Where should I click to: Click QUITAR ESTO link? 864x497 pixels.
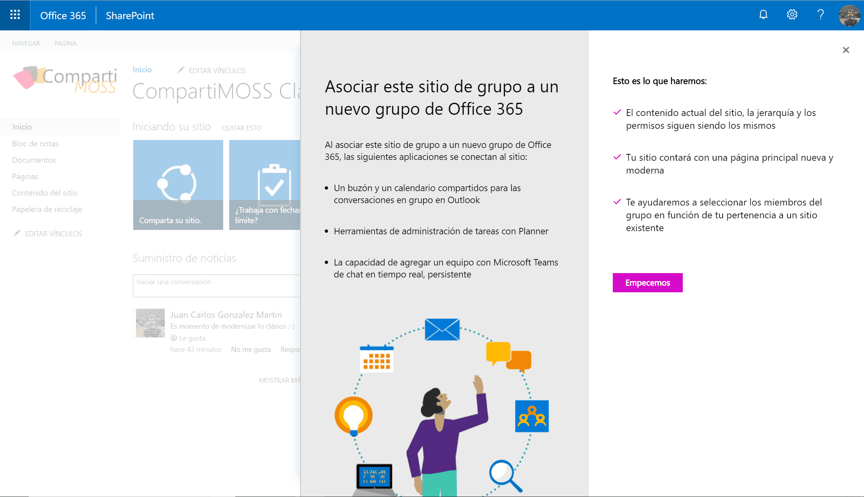[x=242, y=128]
